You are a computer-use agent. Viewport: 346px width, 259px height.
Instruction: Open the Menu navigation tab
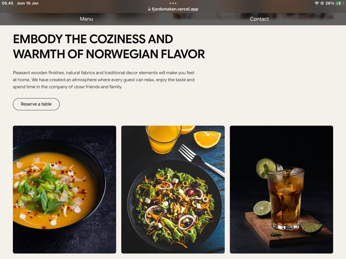[x=86, y=19]
